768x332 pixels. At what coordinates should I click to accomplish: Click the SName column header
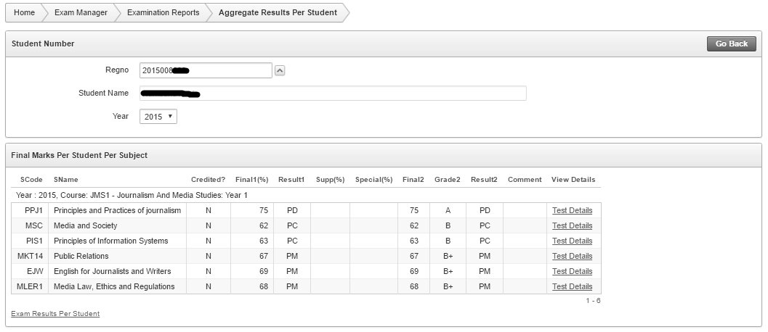[x=65, y=180]
